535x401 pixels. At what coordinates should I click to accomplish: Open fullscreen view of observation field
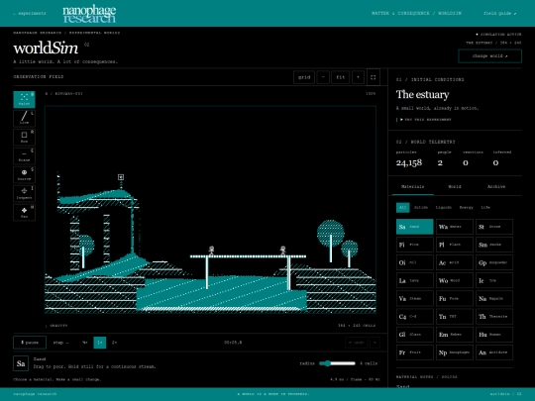(x=373, y=77)
